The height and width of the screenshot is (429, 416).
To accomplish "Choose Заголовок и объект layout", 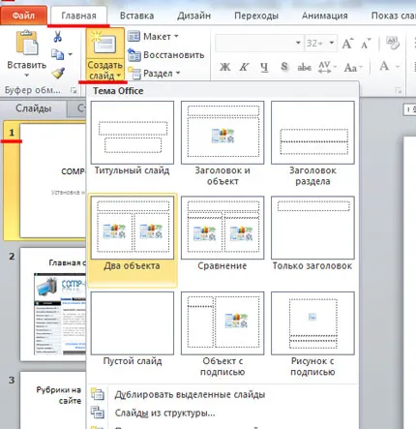I will 223,143.
